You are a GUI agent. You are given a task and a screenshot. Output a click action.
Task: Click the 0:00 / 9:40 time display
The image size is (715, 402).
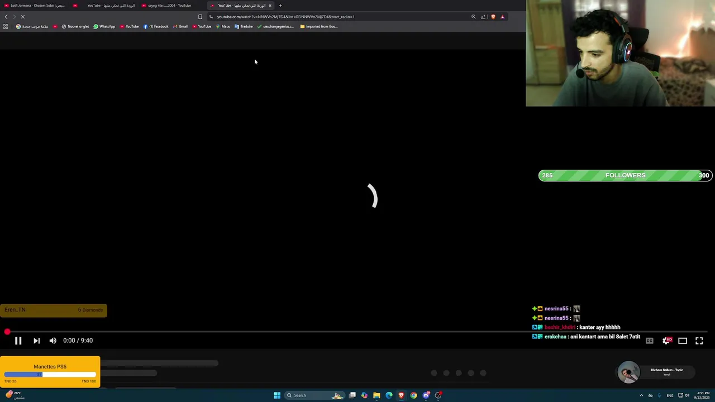pyautogui.click(x=78, y=341)
